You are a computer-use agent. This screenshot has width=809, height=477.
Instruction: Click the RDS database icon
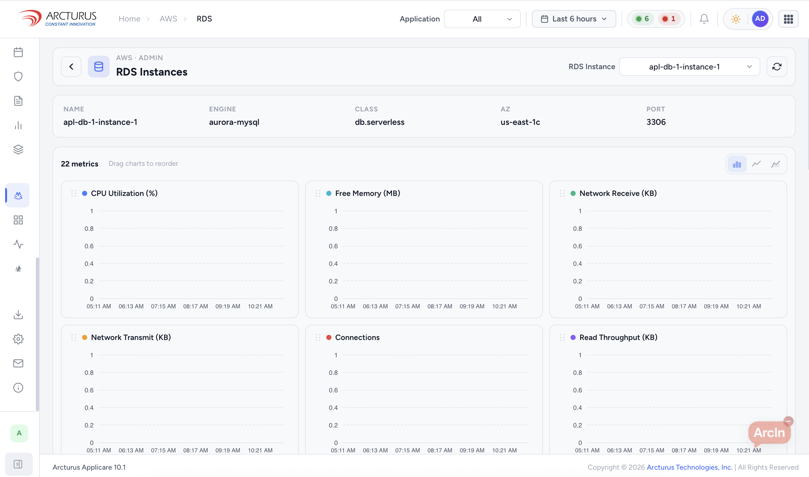(x=99, y=67)
